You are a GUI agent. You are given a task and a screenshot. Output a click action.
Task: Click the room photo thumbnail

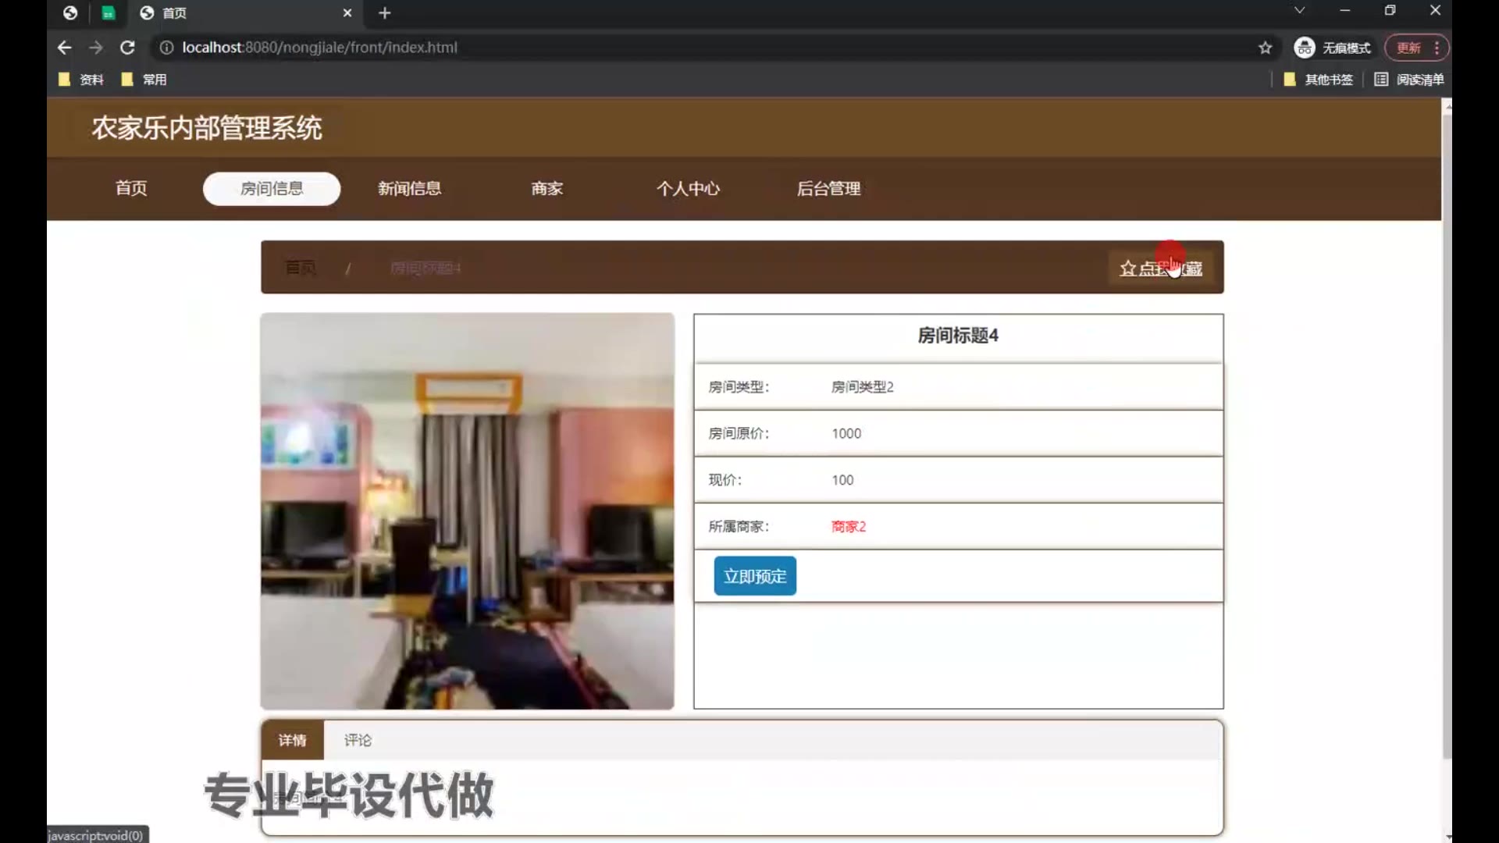pos(467,511)
